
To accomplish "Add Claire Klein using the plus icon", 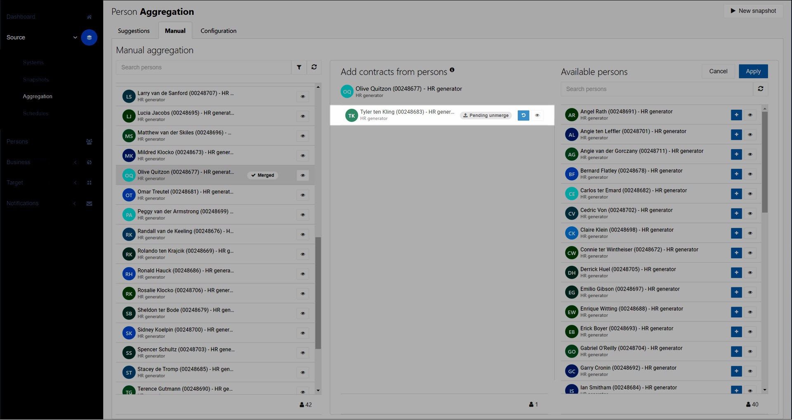I will (736, 233).
